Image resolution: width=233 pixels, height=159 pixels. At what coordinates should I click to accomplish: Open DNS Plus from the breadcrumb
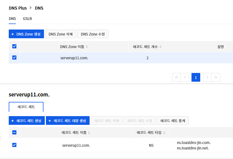click(18, 8)
